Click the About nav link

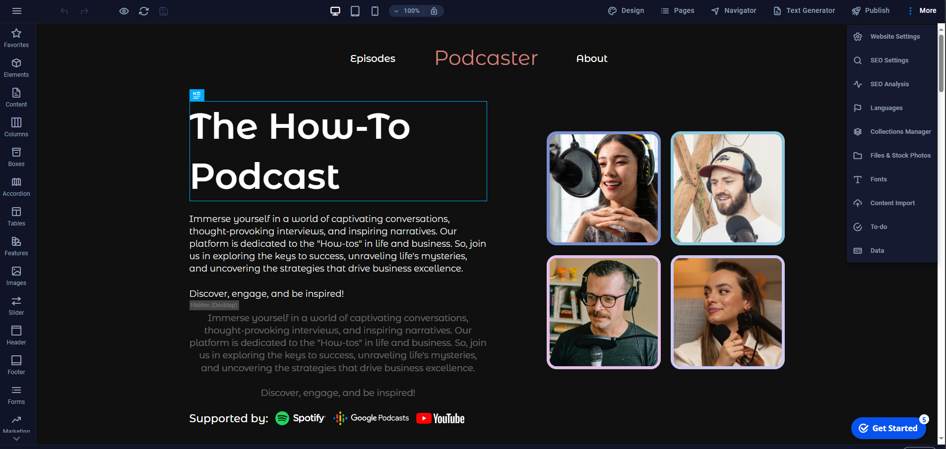coord(592,58)
